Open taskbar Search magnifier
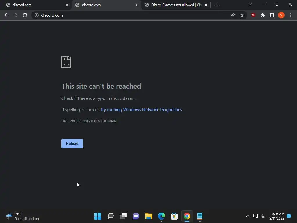This screenshot has height=223, width=297. point(111,216)
